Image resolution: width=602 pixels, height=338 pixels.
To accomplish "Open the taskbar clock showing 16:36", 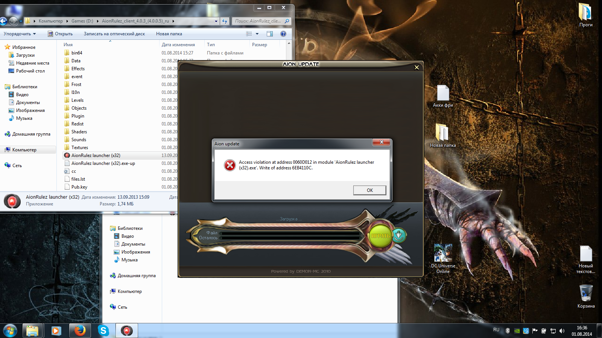I will tap(582, 331).
